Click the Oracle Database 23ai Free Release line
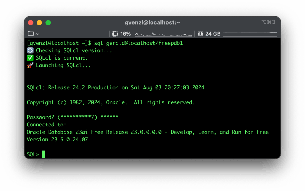The height and width of the screenshot is (191, 305). [148, 132]
